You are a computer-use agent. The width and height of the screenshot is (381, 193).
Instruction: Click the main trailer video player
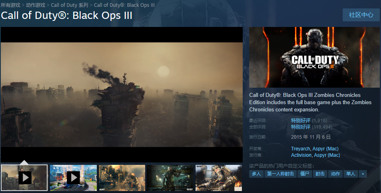(122, 94)
